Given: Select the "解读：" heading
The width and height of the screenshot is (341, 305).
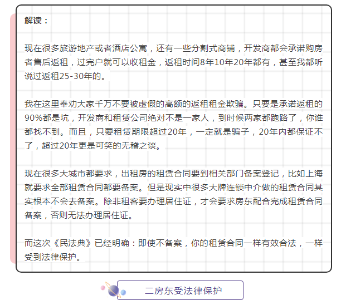Looking at the screenshot, I should tap(37, 20).
